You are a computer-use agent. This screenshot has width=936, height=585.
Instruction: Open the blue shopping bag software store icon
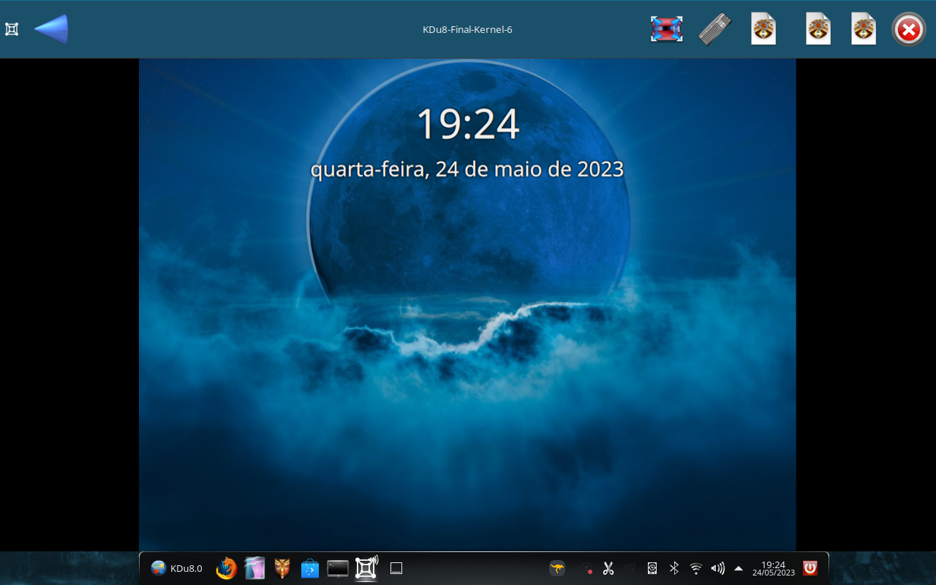[x=310, y=568]
